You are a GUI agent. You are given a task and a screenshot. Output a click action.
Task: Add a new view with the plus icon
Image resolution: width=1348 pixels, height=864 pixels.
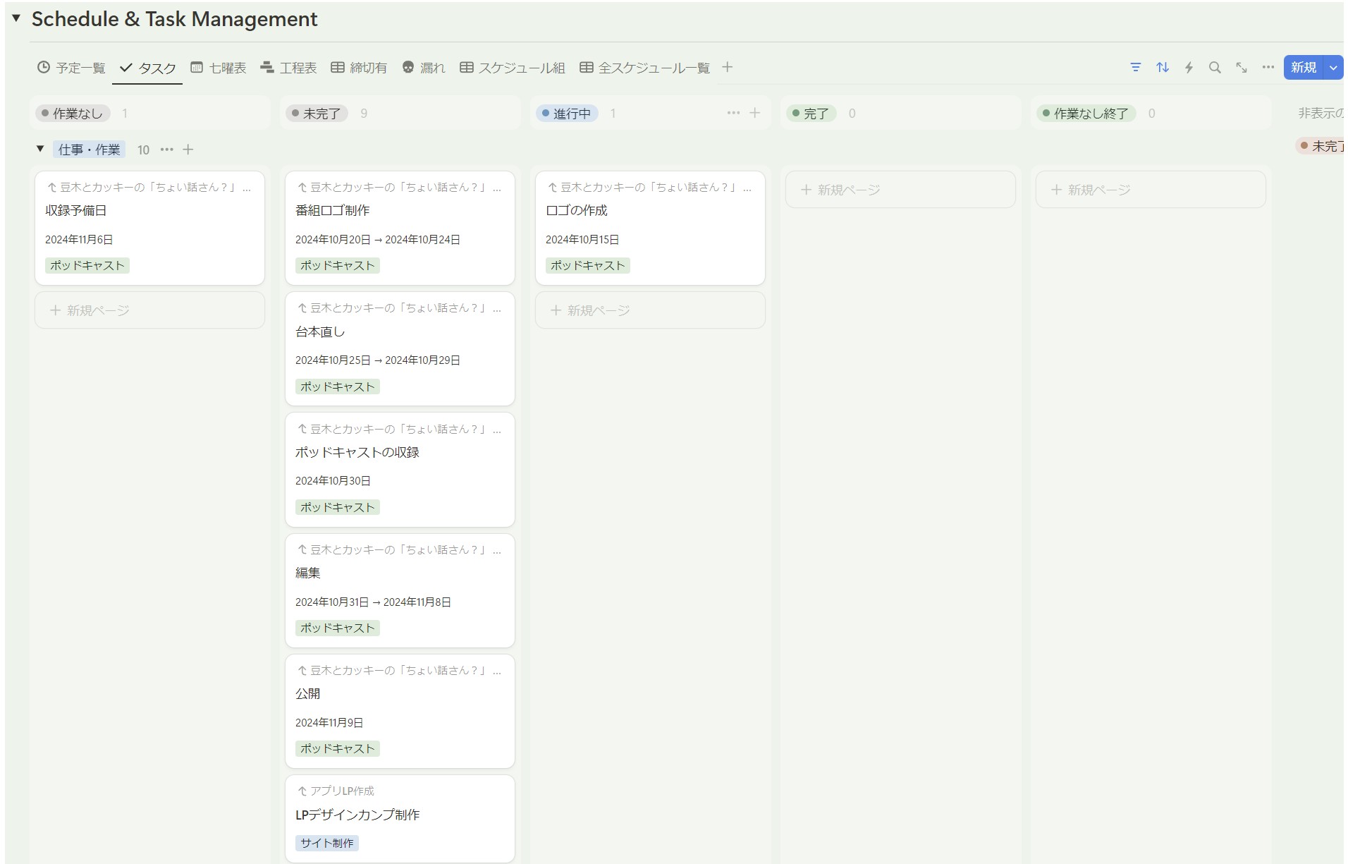click(728, 68)
